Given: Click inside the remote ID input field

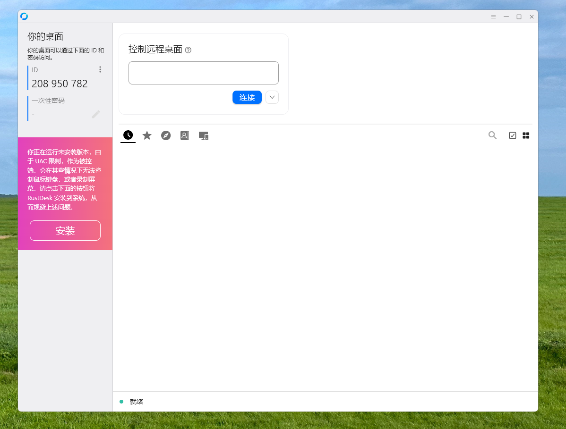Looking at the screenshot, I should (203, 73).
